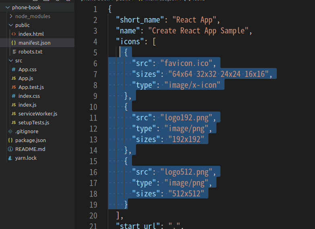Open App.css from src folder
This screenshot has height=229, width=315.
(27, 70)
